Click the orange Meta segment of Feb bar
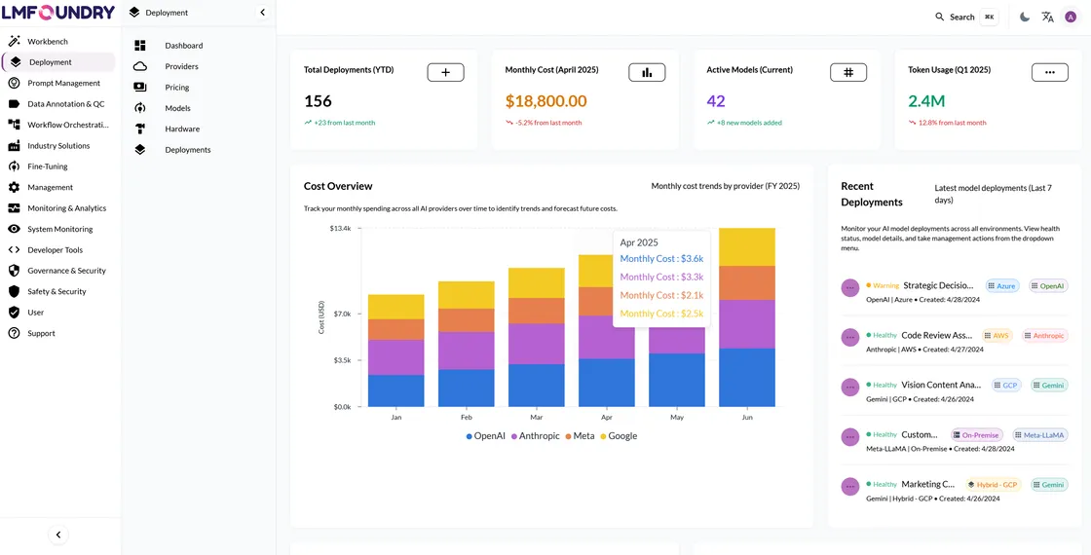The height and width of the screenshot is (555, 1091). pos(467,320)
